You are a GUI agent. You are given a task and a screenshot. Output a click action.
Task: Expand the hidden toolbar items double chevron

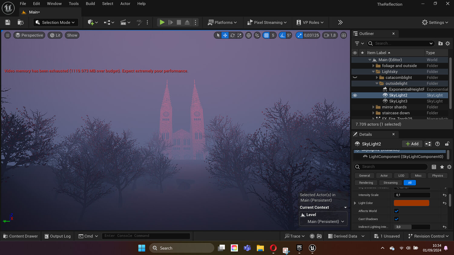click(340, 22)
